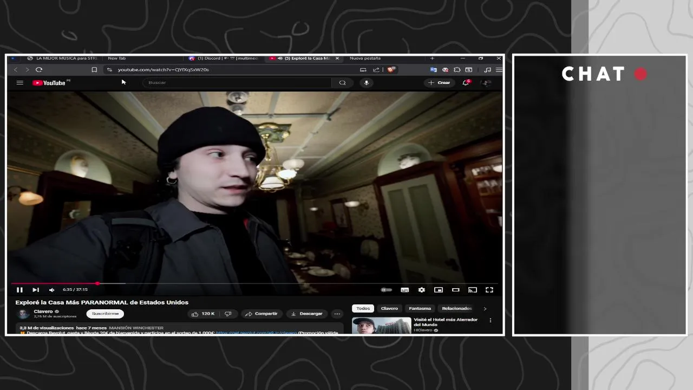Switch to the Discord tab
The width and height of the screenshot is (693, 390).
coord(224,58)
